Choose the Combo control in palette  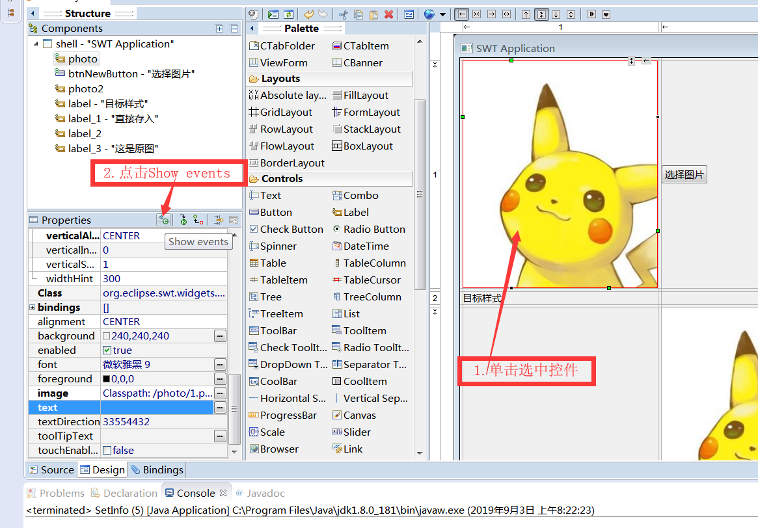[x=355, y=195]
